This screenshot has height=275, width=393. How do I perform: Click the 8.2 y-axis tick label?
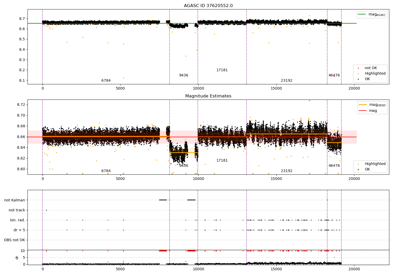22,70
